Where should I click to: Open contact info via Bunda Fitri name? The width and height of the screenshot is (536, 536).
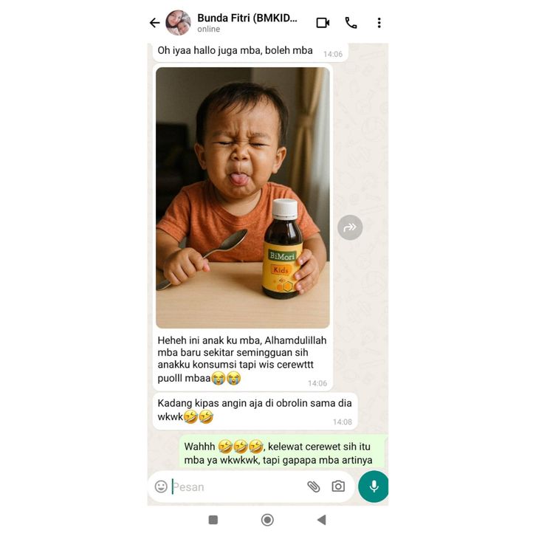click(247, 18)
